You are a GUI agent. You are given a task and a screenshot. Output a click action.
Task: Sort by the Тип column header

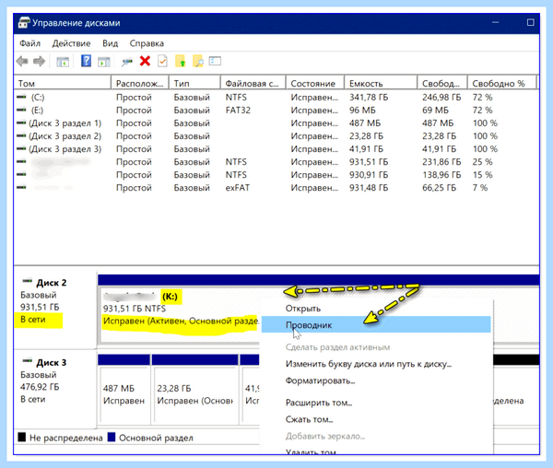pos(194,84)
